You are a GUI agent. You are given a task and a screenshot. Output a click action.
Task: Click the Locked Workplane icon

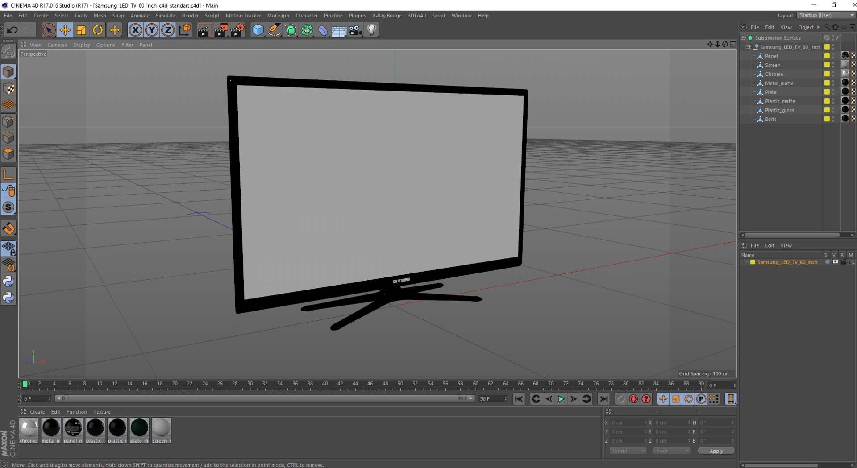[x=8, y=249]
